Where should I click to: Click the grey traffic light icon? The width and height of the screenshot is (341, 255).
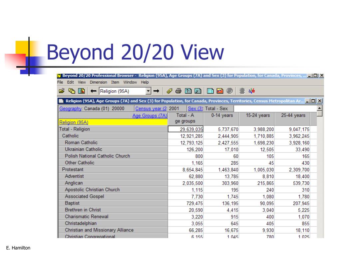coord(242,91)
